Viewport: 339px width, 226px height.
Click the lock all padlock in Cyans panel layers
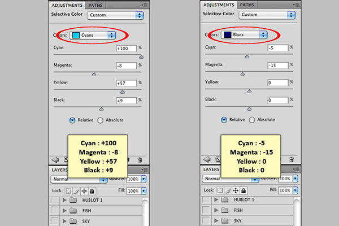click(x=92, y=191)
